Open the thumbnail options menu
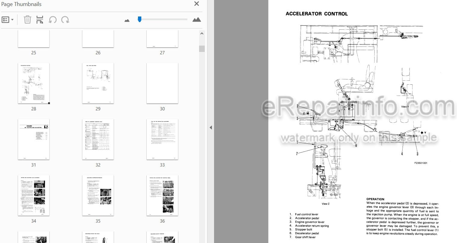Image resolution: width=457 pixels, height=243 pixels. point(8,20)
